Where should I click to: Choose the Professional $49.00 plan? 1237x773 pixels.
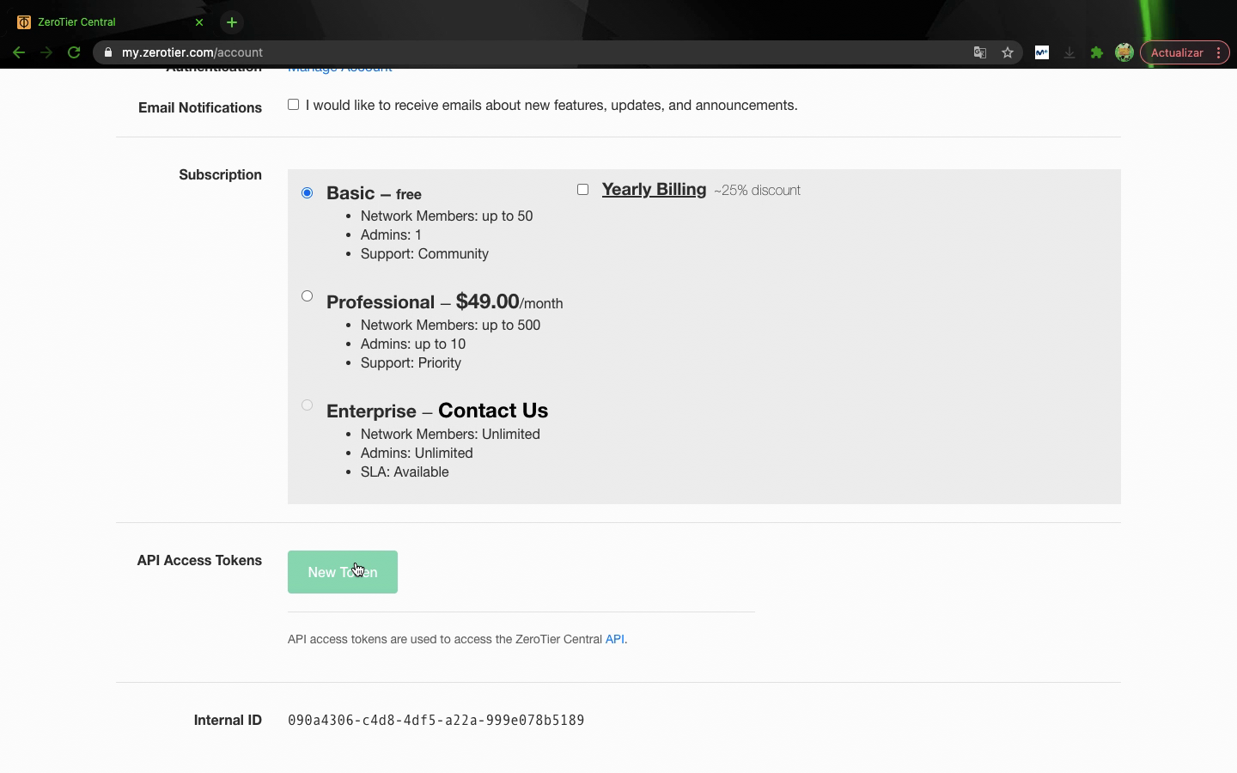tap(308, 296)
